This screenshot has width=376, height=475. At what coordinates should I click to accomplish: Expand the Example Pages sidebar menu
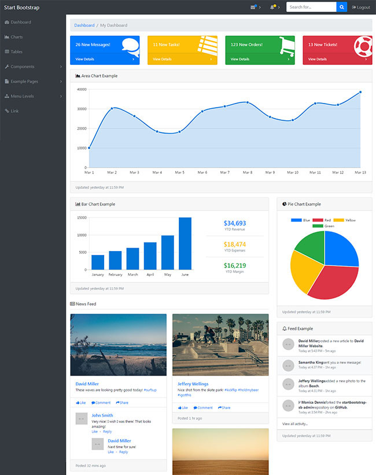click(x=33, y=81)
